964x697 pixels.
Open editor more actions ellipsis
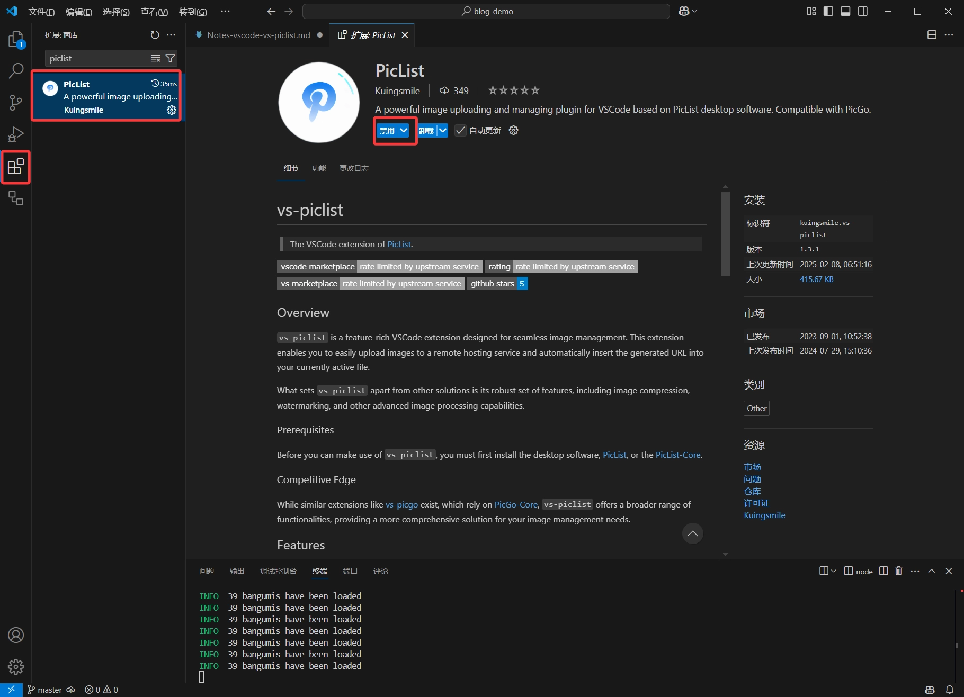click(949, 35)
